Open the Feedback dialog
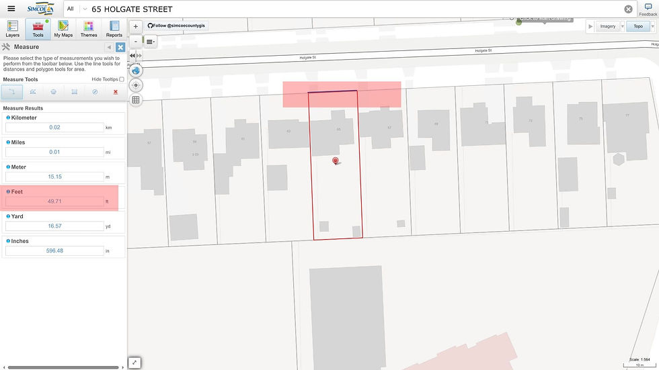 click(648, 9)
